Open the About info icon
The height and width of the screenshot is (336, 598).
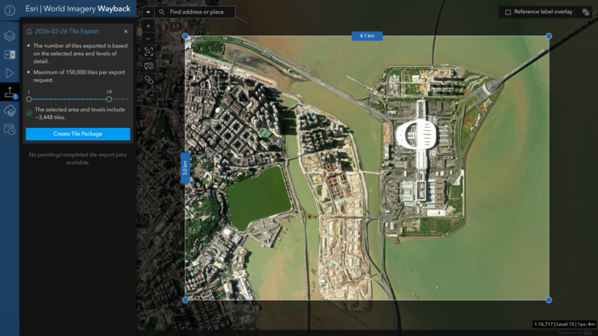9,10
